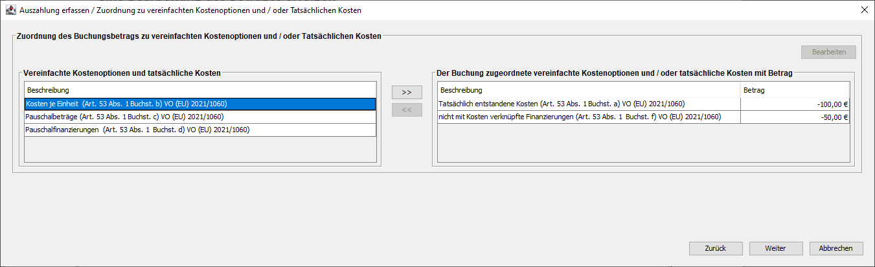Image resolution: width=875 pixels, height=267 pixels.
Task: Click the empty area below the left options list
Action: pos(199,149)
